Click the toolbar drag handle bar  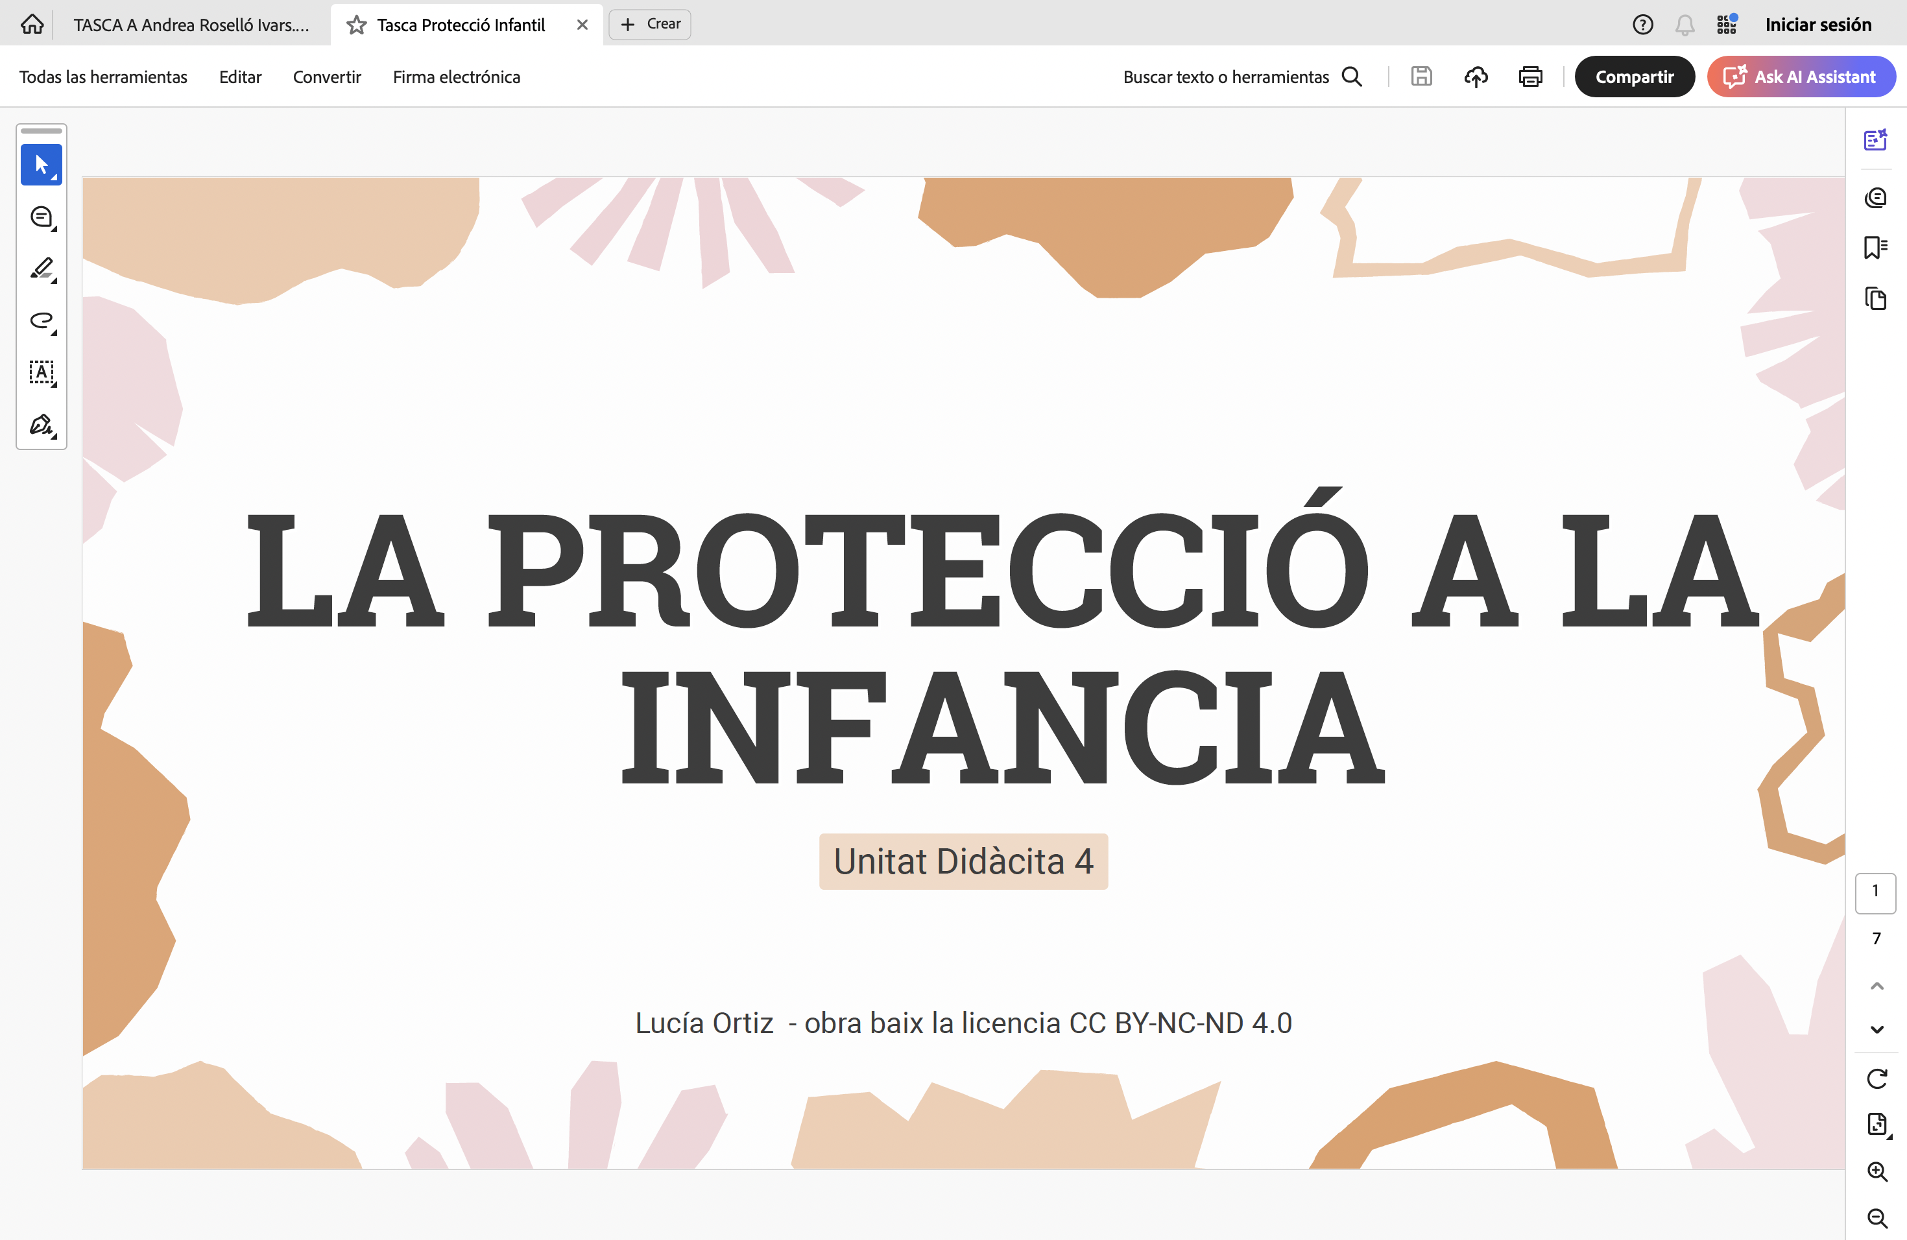(42, 130)
